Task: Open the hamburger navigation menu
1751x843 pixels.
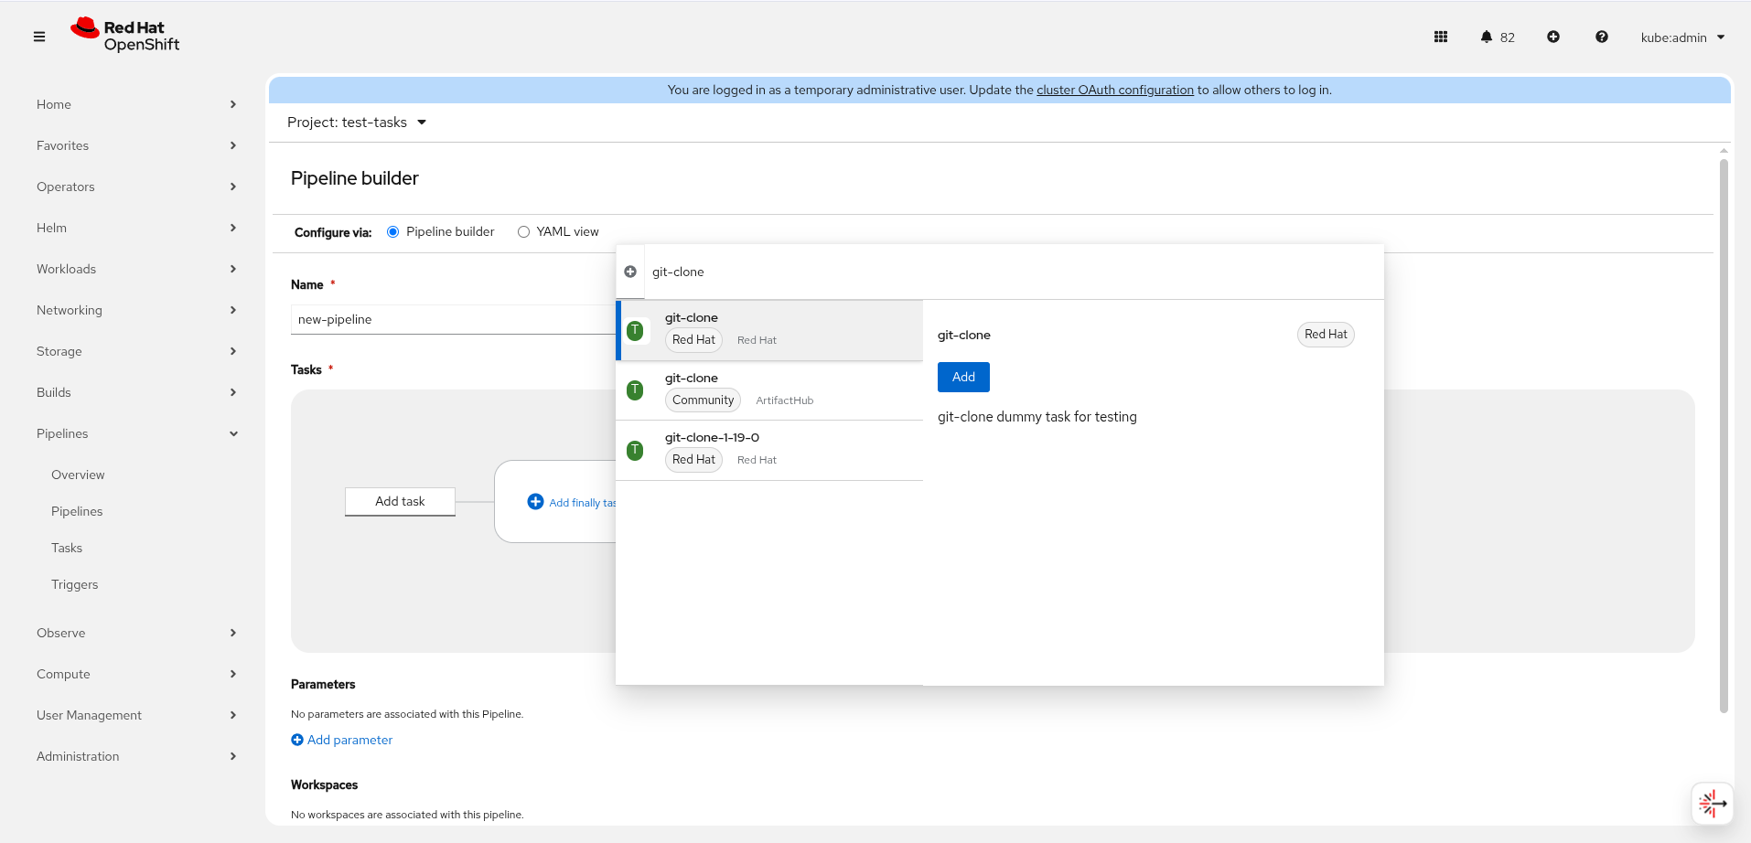Action: 39,37
